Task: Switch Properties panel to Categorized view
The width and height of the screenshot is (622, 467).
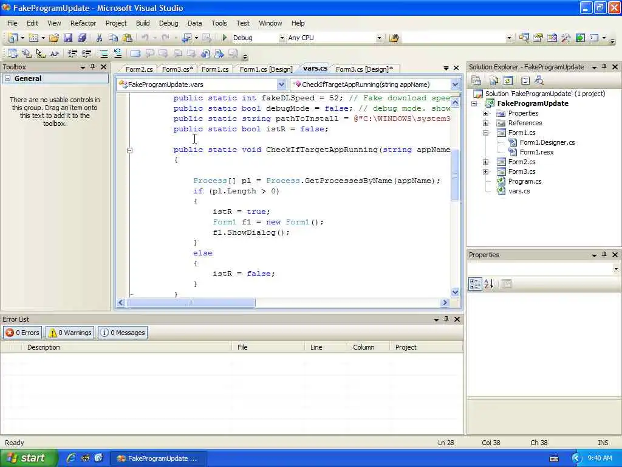Action: (x=475, y=283)
